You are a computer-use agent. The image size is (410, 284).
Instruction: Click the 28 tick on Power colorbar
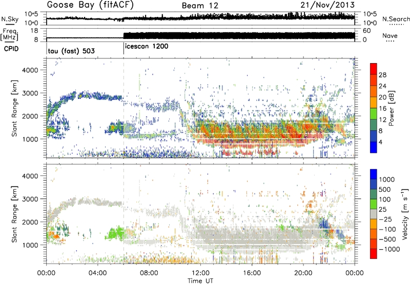(382, 75)
